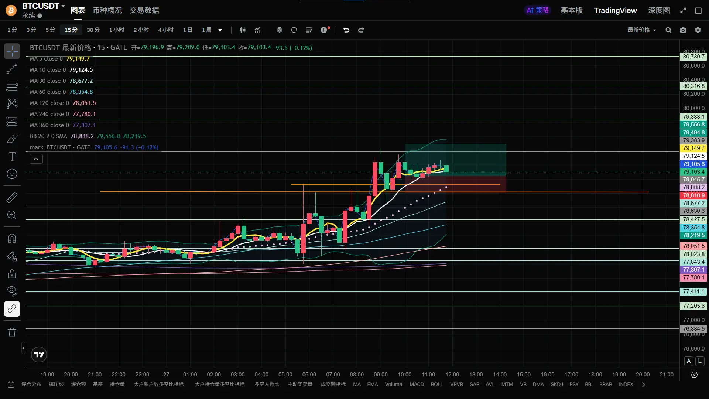709x399 pixels.
Task: Switch to 深度图 view
Action: click(x=659, y=10)
